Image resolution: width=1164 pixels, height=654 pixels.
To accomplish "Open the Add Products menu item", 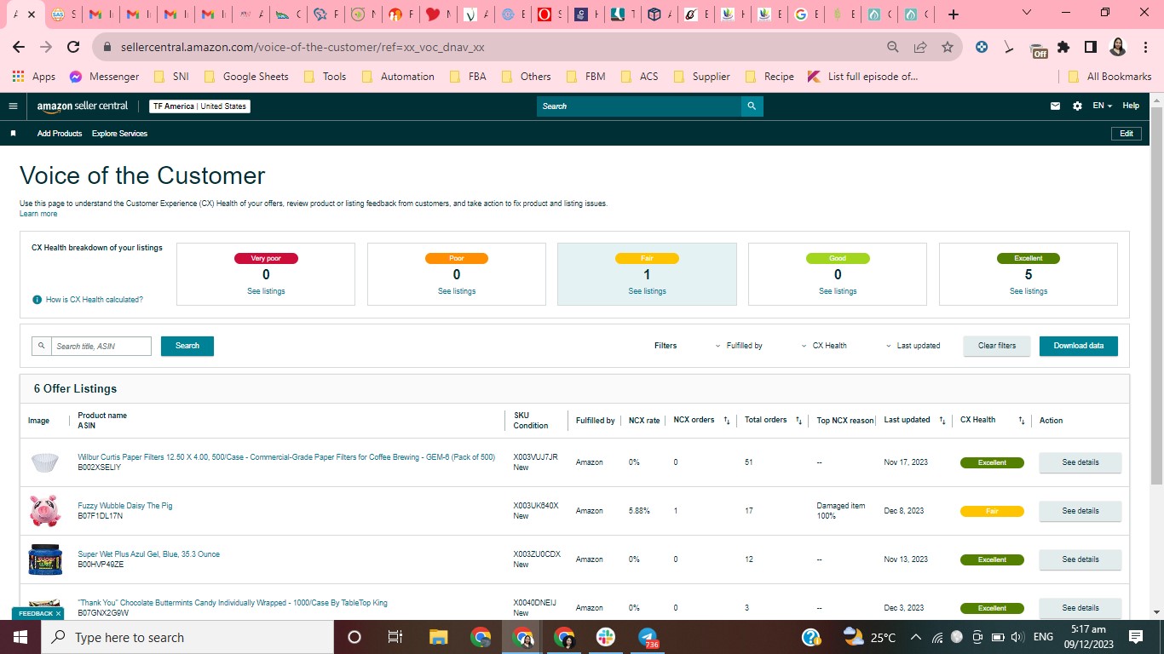I will point(60,134).
